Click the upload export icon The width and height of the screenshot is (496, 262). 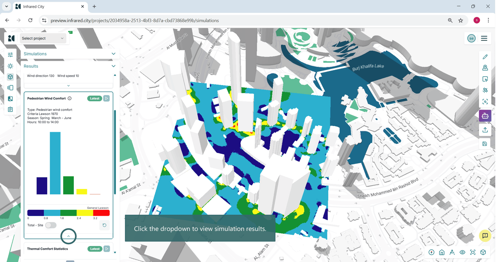click(x=485, y=130)
